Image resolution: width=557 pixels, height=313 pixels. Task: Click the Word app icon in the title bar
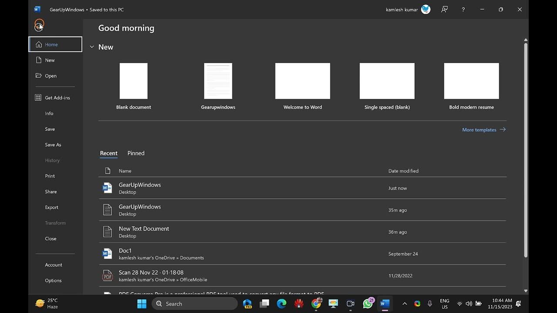(37, 10)
